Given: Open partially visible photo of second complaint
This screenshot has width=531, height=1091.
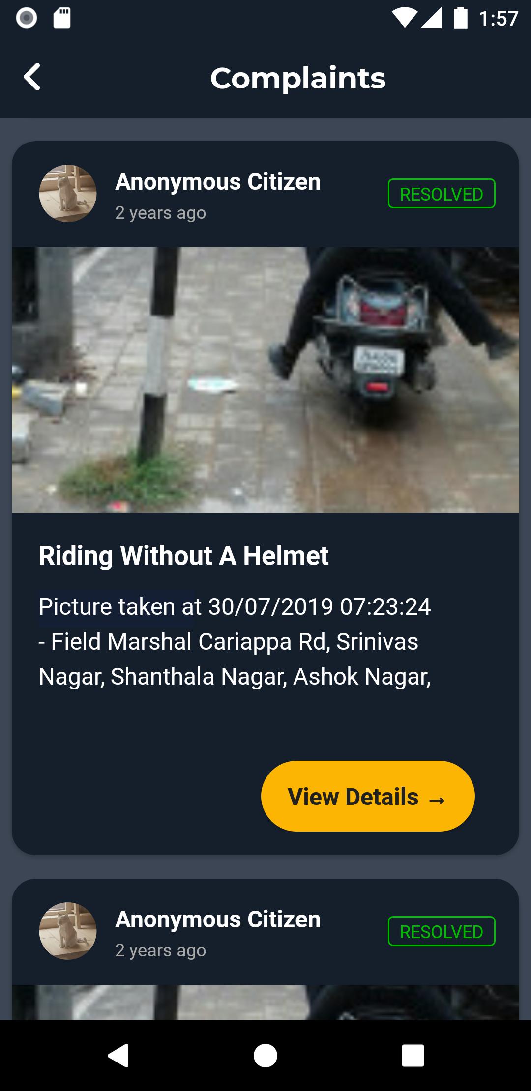Looking at the screenshot, I should pyautogui.click(x=265, y=1002).
